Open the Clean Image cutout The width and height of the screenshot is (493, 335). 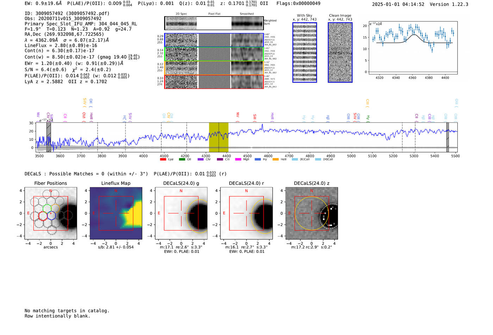pyautogui.click(x=340, y=52)
